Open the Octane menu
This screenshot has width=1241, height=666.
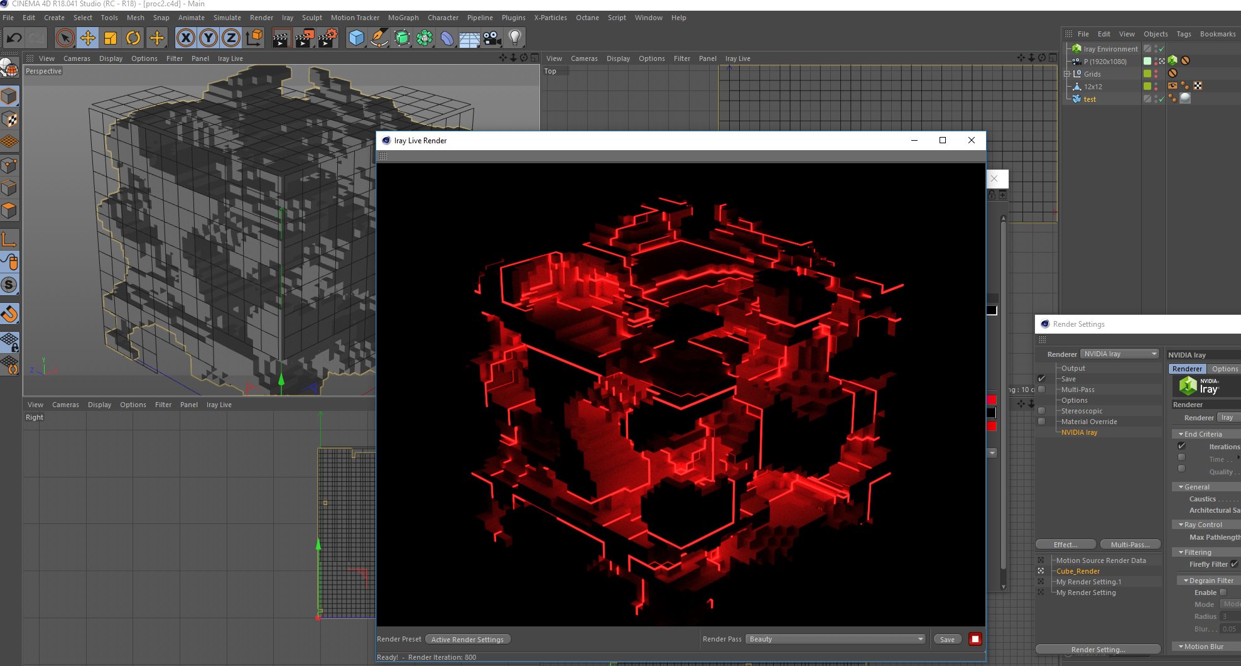click(x=587, y=18)
